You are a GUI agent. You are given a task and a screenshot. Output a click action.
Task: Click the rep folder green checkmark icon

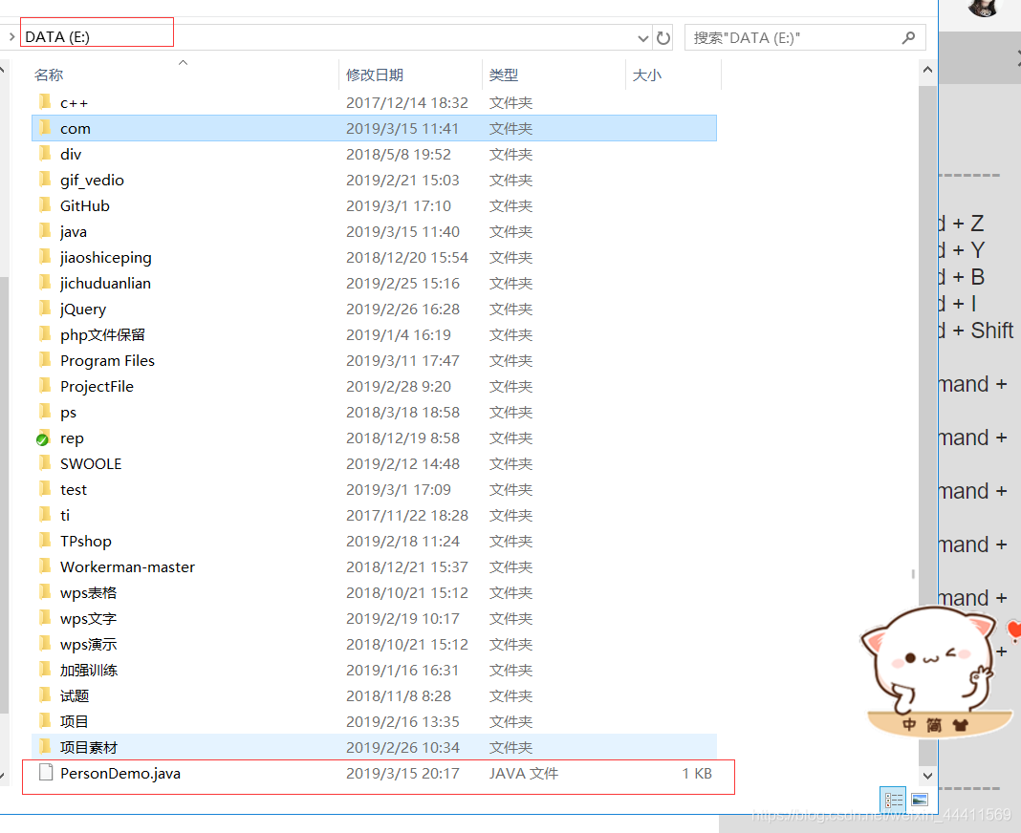click(x=42, y=440)
